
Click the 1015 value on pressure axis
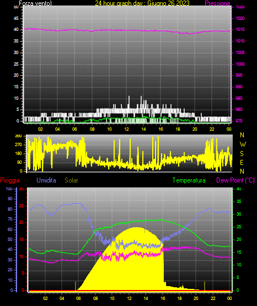click(x=240, y=29)
